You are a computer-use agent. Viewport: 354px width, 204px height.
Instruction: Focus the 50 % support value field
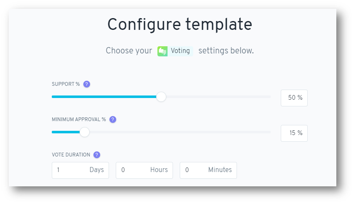(294, 98)
